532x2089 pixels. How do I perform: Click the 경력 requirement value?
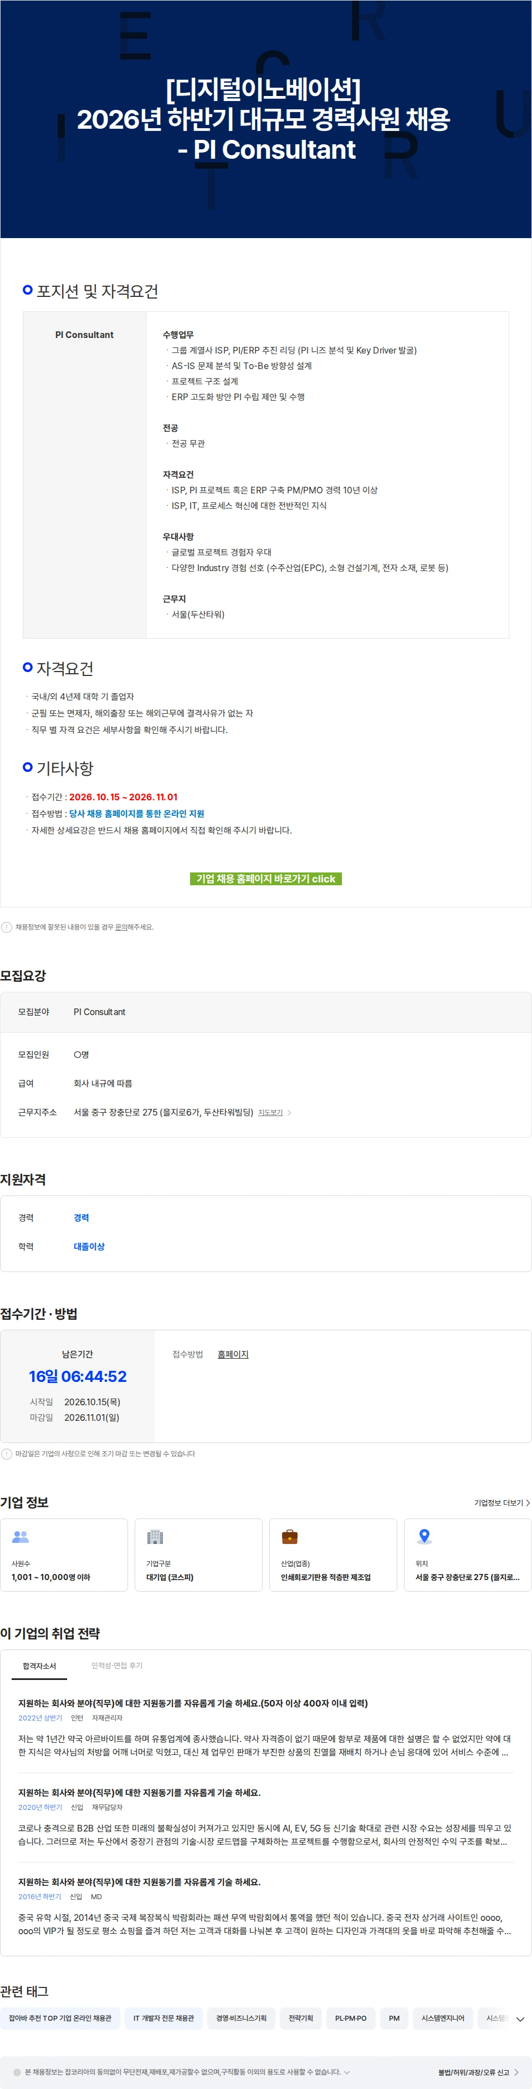(81, 1217)
